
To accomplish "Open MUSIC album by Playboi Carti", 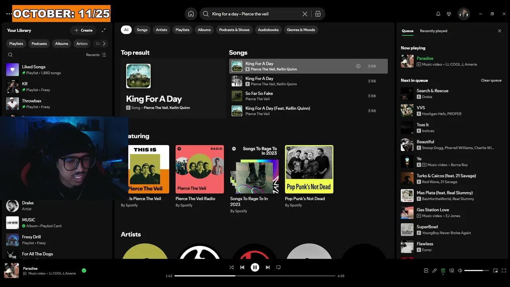I will tap(57, 223).
